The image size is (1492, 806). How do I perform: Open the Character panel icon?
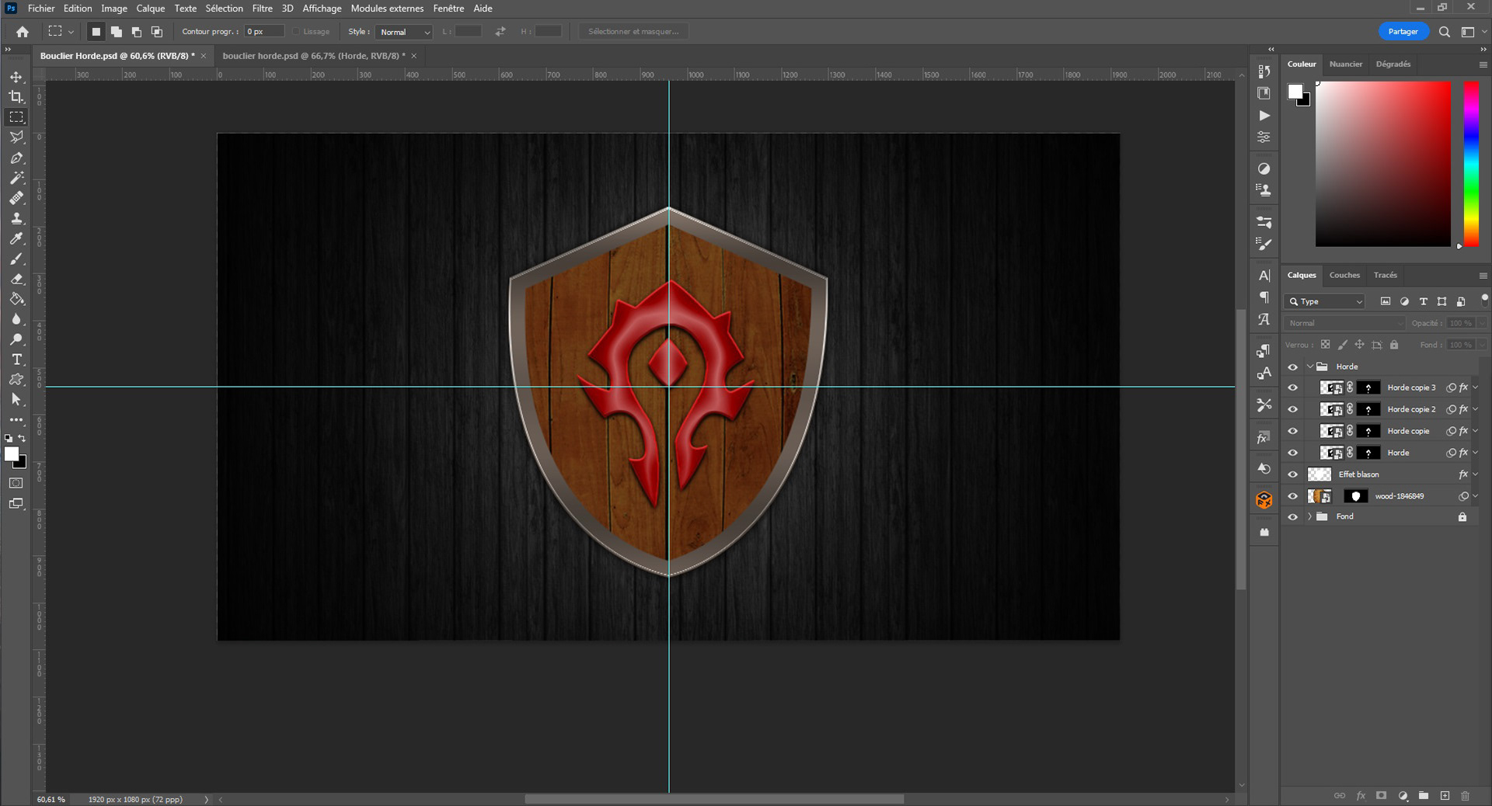pyautogui.click(x=1264, y=276)
